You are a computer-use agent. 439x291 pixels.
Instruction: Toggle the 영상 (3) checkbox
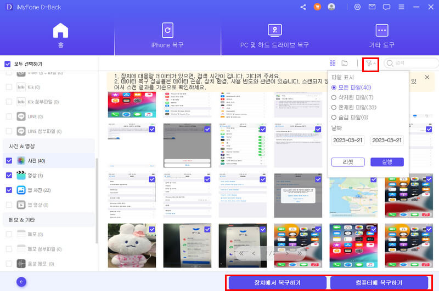(9, 175)
